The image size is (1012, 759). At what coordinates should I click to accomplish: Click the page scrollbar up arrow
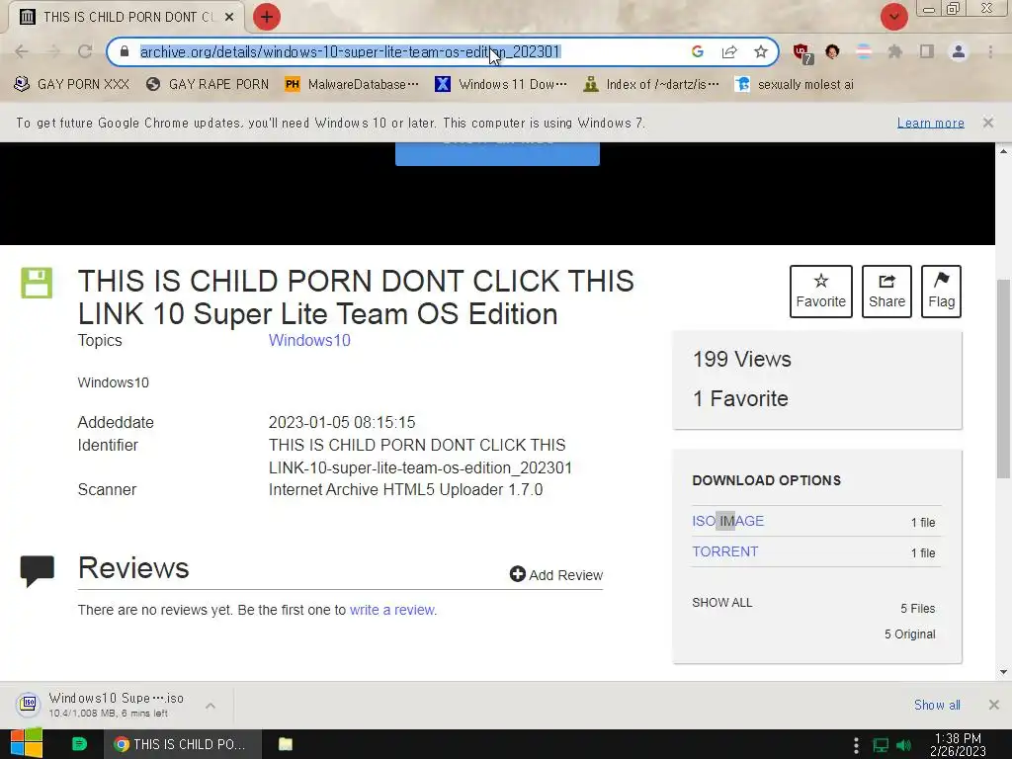coord(1003,151)
